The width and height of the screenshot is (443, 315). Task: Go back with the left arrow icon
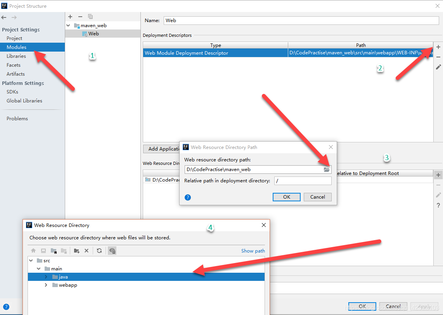[x=4, y=17]
